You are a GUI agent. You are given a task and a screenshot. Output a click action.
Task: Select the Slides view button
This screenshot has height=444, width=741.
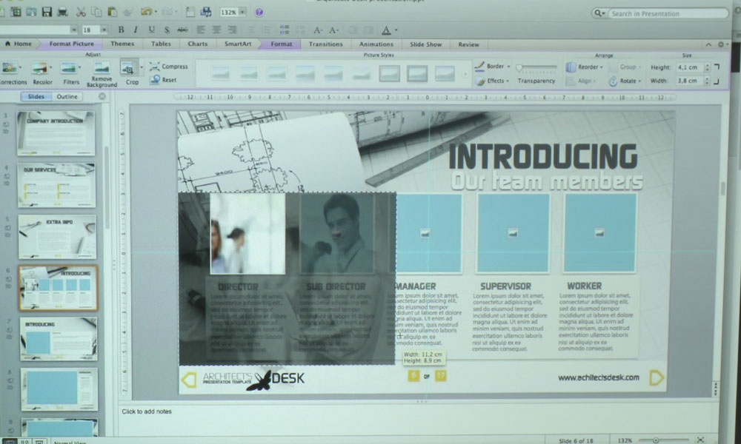coord(36,96)
